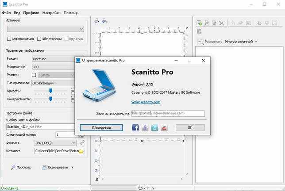Tick the Размер custom size checkbox
285x191 pixels.
(x=34, y=75)
